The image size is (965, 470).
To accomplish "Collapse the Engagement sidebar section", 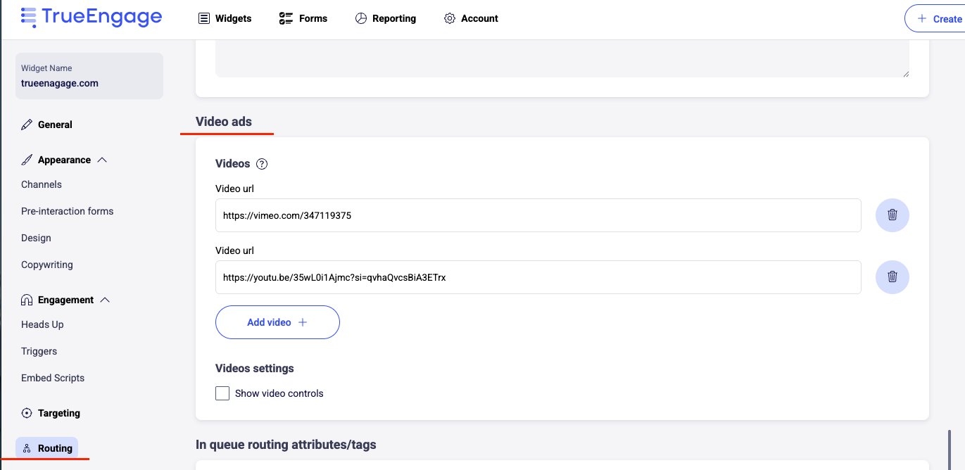I will (105, 300).
